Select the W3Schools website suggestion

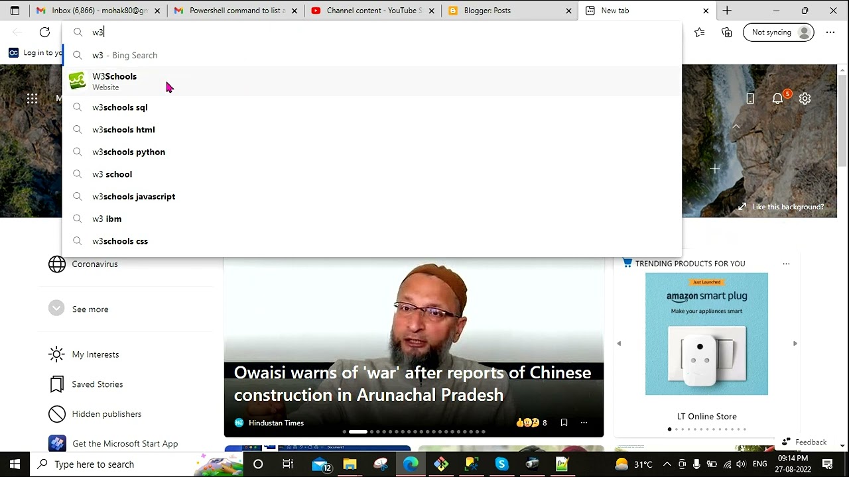[x=371, y=81]
